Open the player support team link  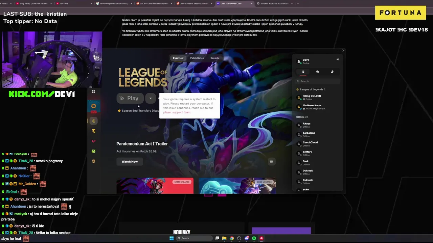click(x=177, y=112)
